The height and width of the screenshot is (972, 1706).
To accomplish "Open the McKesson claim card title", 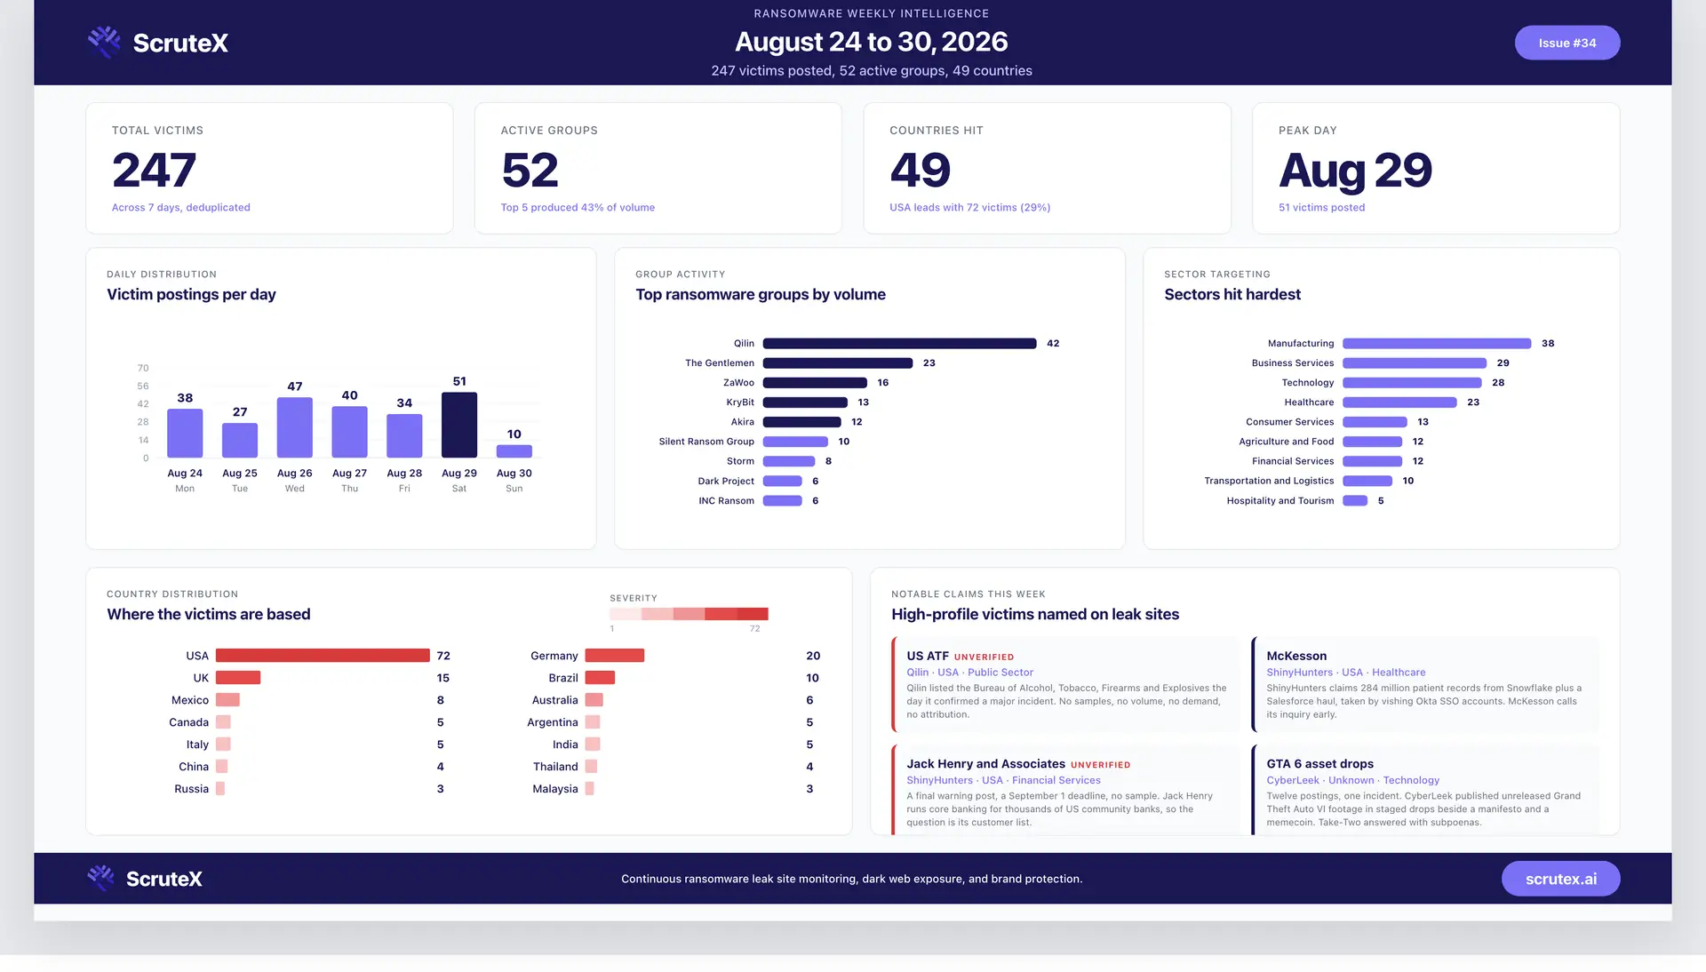I will tap(1296, 656).
